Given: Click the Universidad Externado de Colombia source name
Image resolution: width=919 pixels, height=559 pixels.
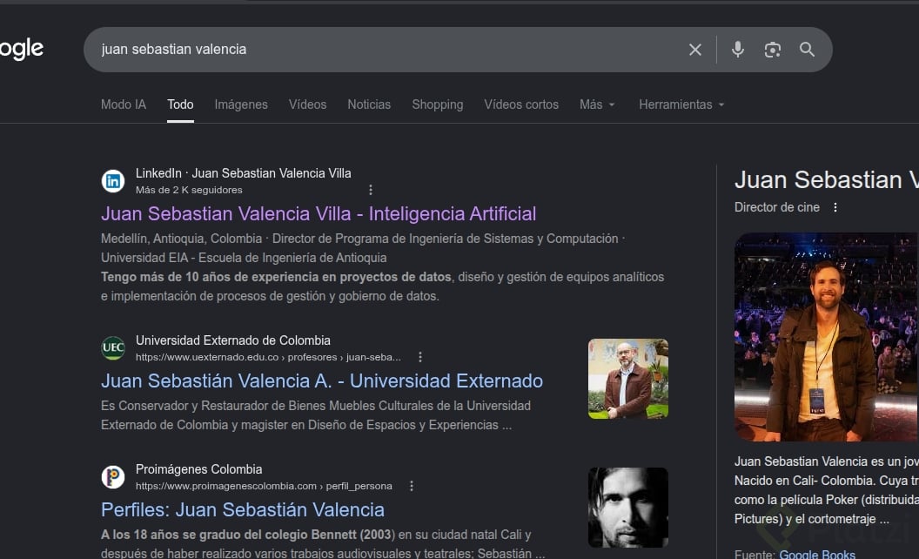Looking at the screenshot, I should (232, 340).
